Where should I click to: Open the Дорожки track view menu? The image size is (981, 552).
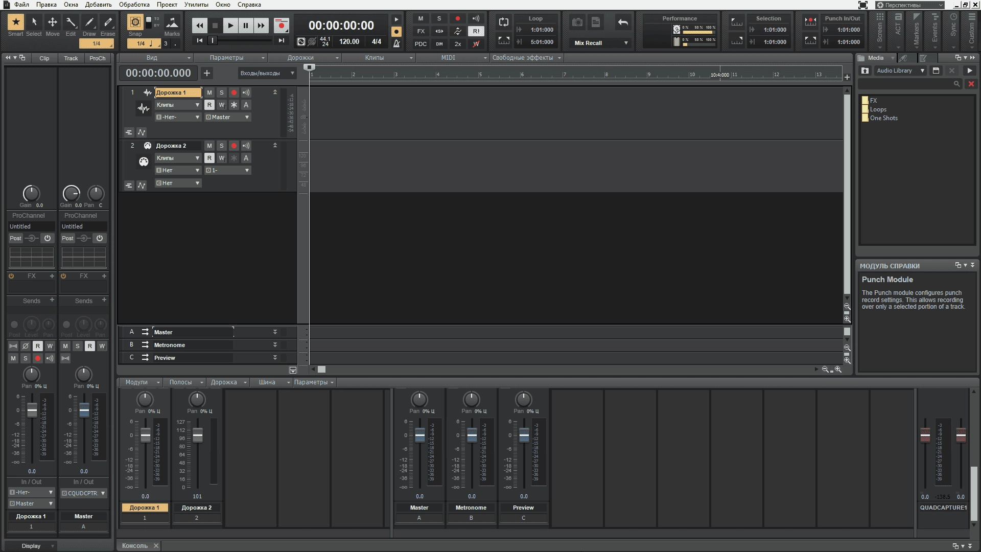pyautogui.click(x=303, y=58)
